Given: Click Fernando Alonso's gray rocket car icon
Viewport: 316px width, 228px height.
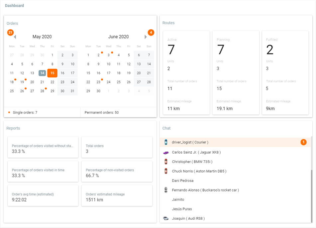Looking at the screenshot, I should tap(166, 190).
